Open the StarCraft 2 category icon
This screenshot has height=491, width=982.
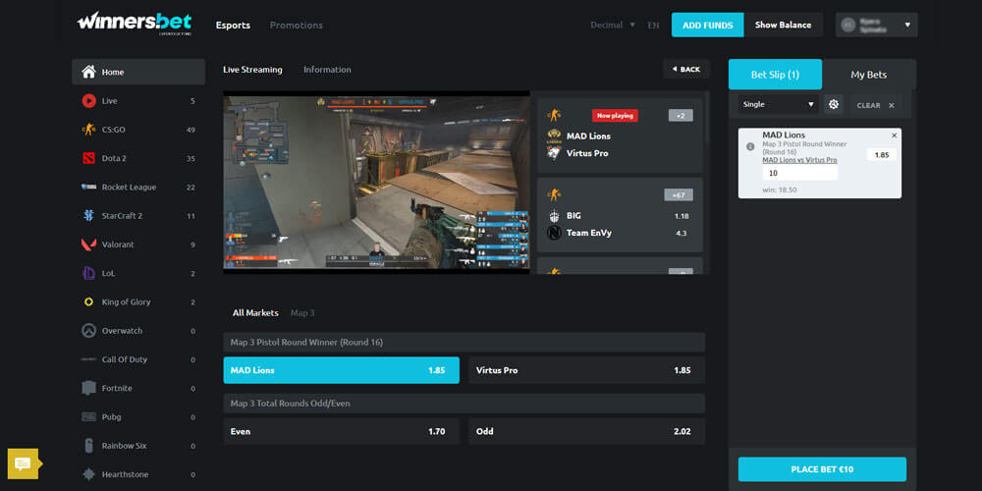pos(88,216)
